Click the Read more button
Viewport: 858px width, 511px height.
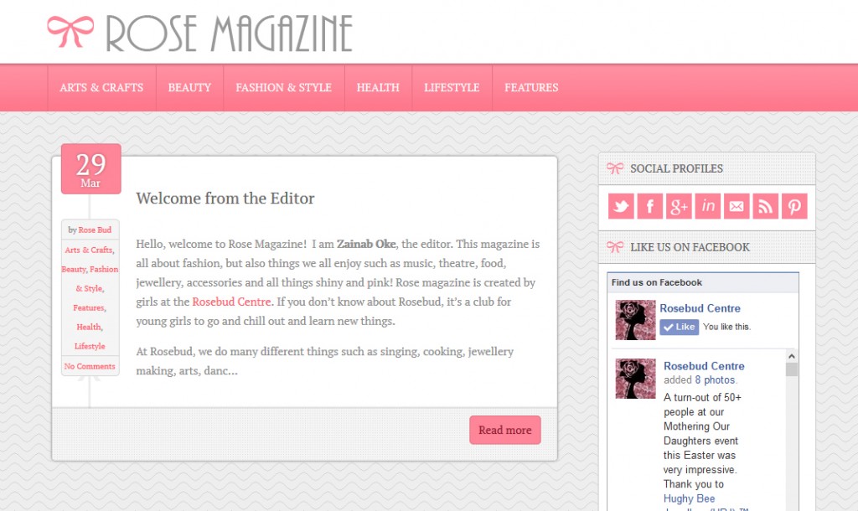[x=505, y=430]
